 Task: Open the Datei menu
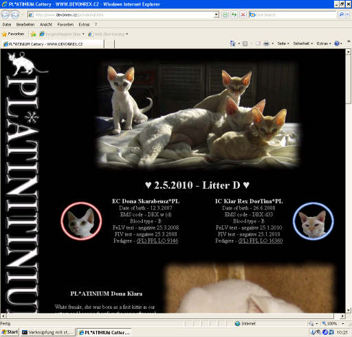coord(7,24)
